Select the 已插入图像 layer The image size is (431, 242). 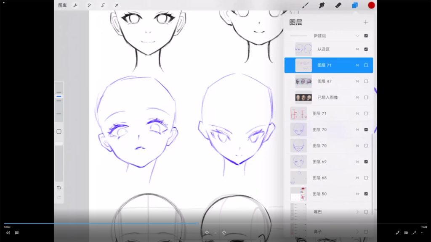327,97
